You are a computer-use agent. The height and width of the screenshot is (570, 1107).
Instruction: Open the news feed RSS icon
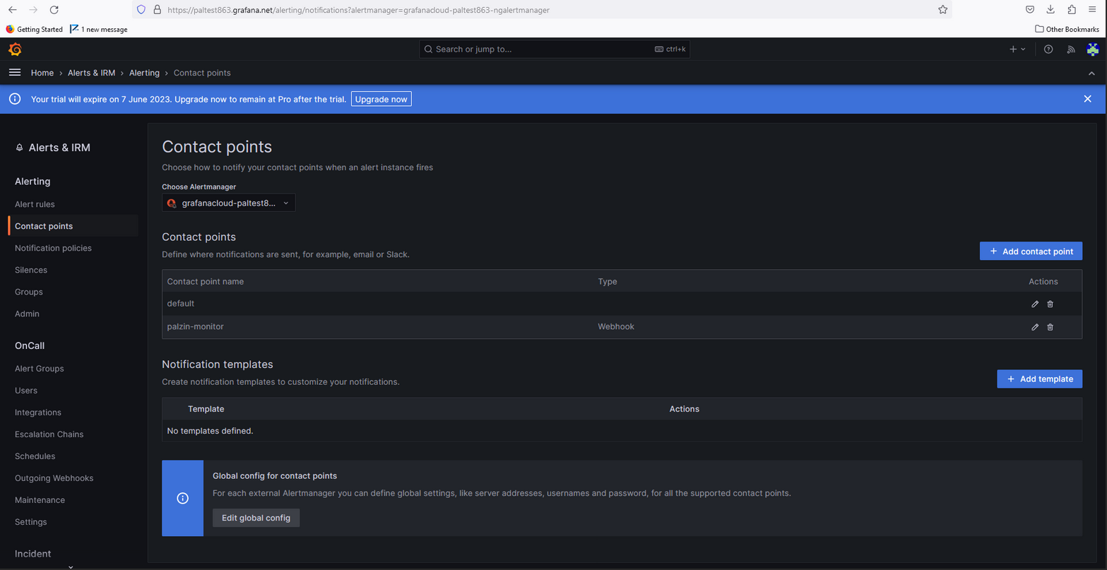point(1071,49)
